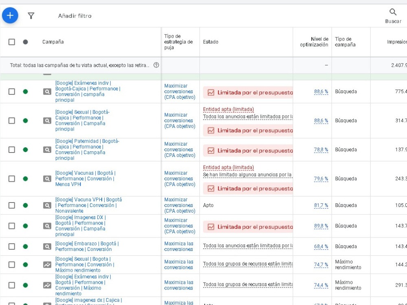407x305 pixels.
Task: Sort by Tipo de estrategia de puja header
Action: [178, 42]
